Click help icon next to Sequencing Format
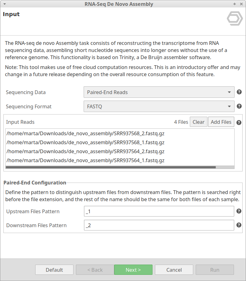The height and width of the screenshot is (281, 246). pyautogui.click(x=239, y=106)
